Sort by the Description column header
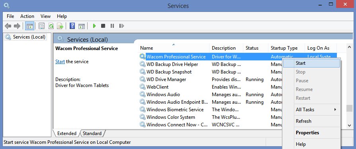Image resolution: width=356 pixels, height=149 pixels. tap(226, 48)
